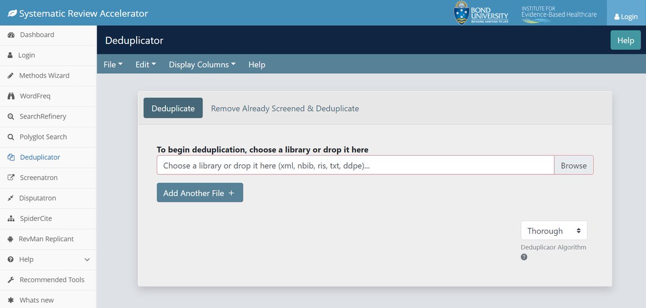Click the Browse button
646x308 pixels.
(x=573, y=165)
